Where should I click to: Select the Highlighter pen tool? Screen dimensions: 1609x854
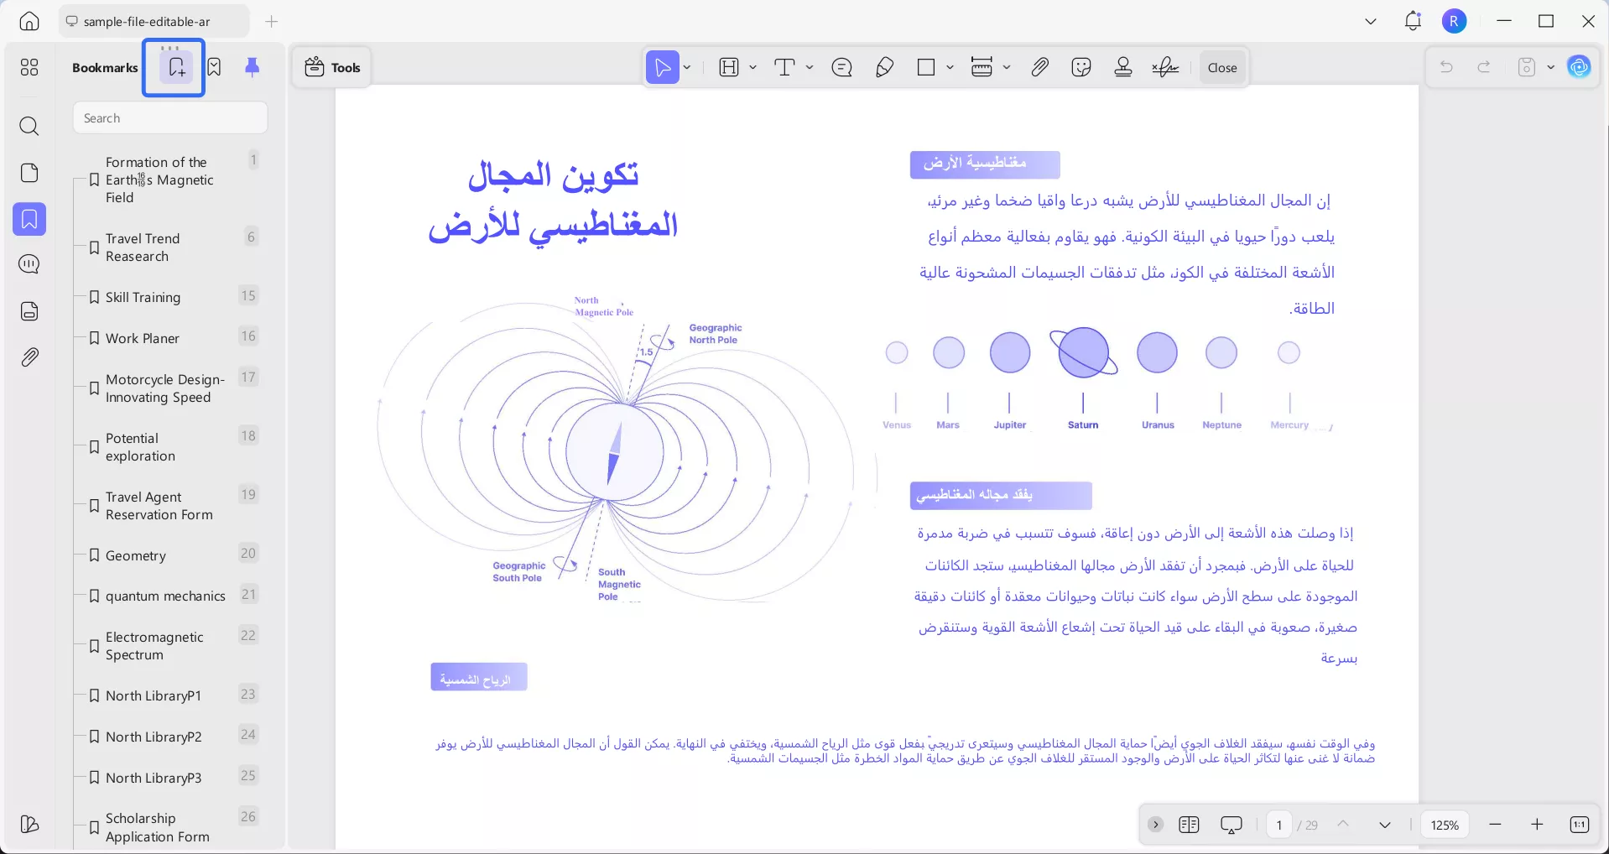884,67
